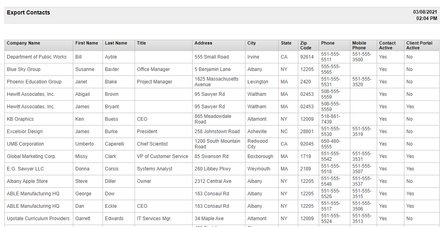This screenshot has height=227, width=444.
Task: Click address 555 Small Road
Action: [211, 57]
